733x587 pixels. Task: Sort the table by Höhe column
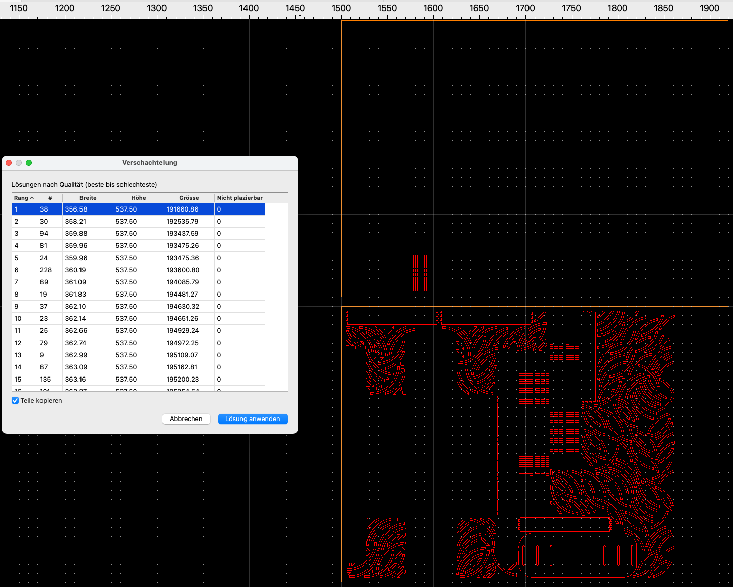coord(138,198)
